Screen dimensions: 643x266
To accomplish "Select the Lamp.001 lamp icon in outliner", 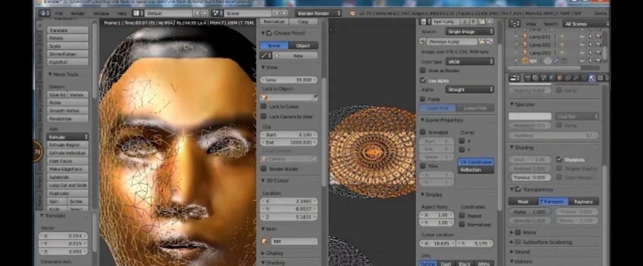I will 525,36.
